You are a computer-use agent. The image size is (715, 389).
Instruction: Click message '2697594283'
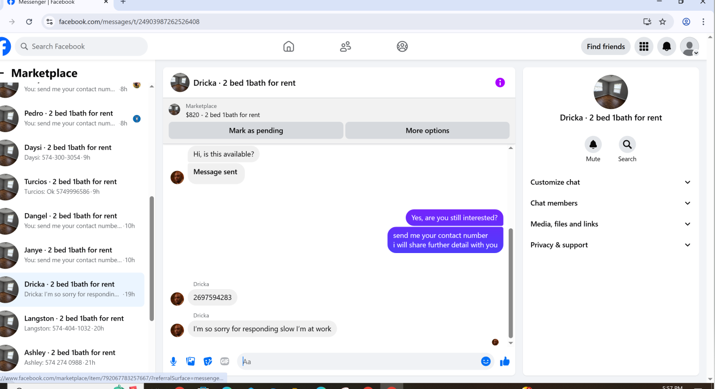[x=212, y=297]
